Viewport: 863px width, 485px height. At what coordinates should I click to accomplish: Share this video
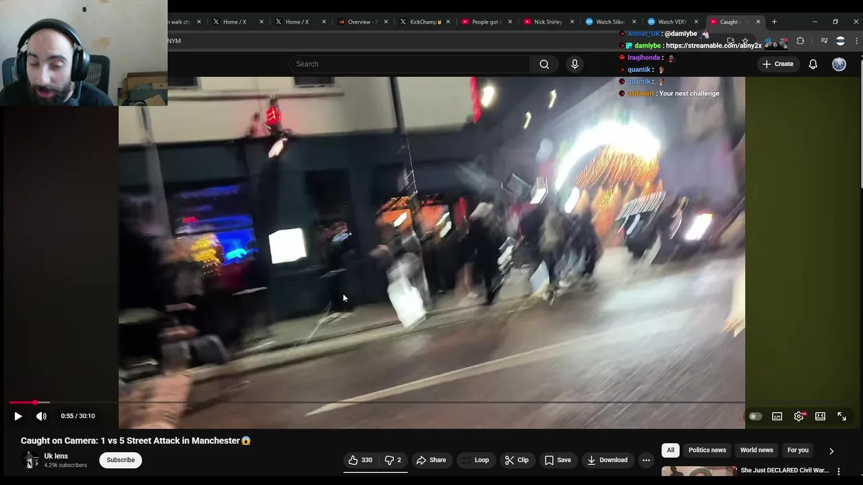click(x=431, y=460)
